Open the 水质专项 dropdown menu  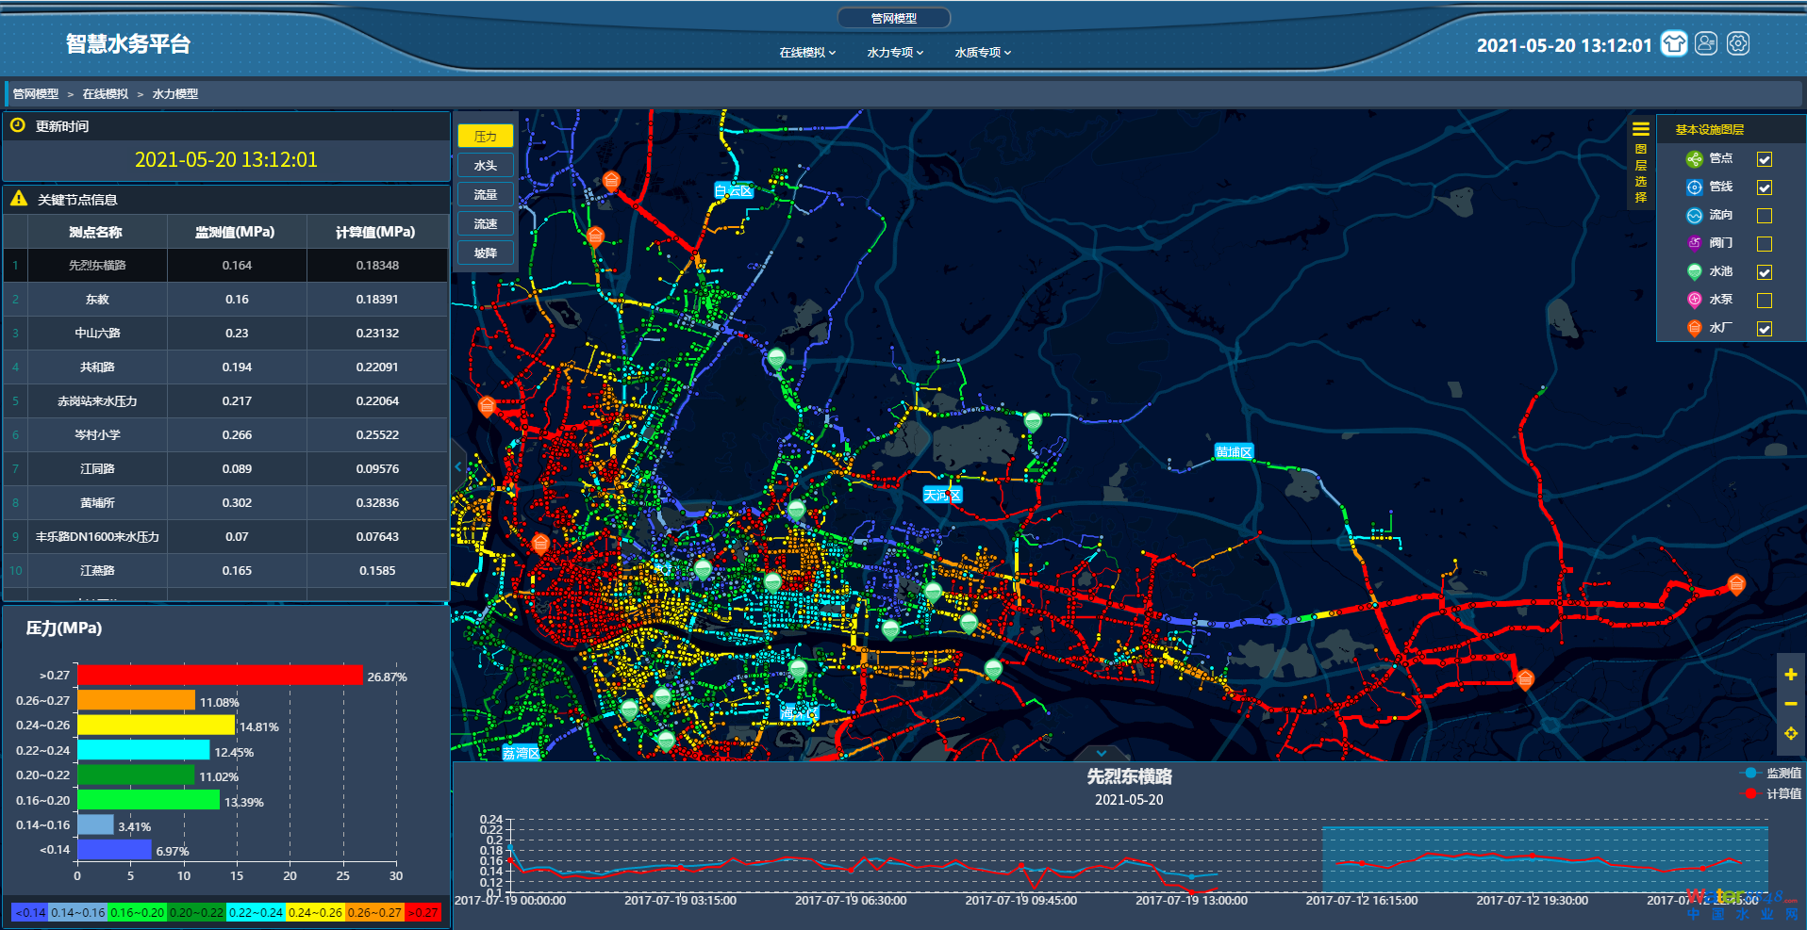click(x=983, y=53)
